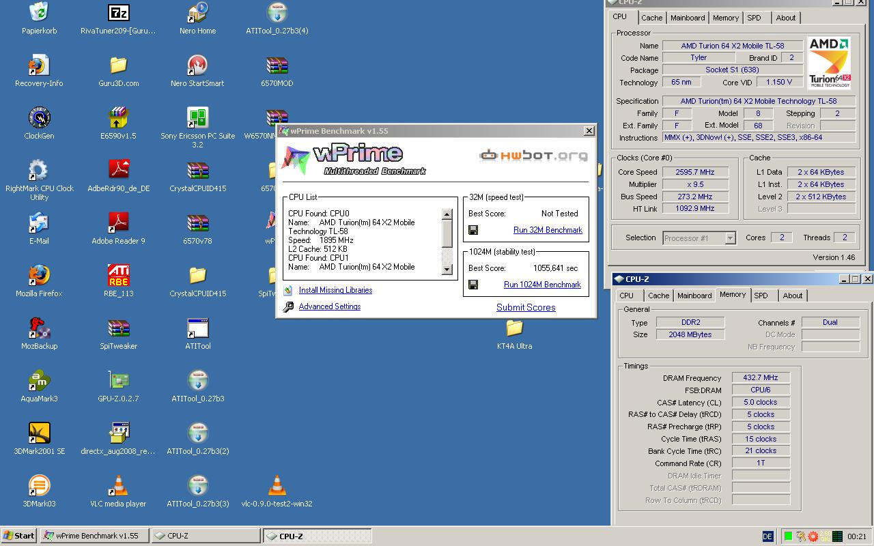
Task: Click the Core Speed value 2595.7 MHz
Action: (x=695, y=172)
